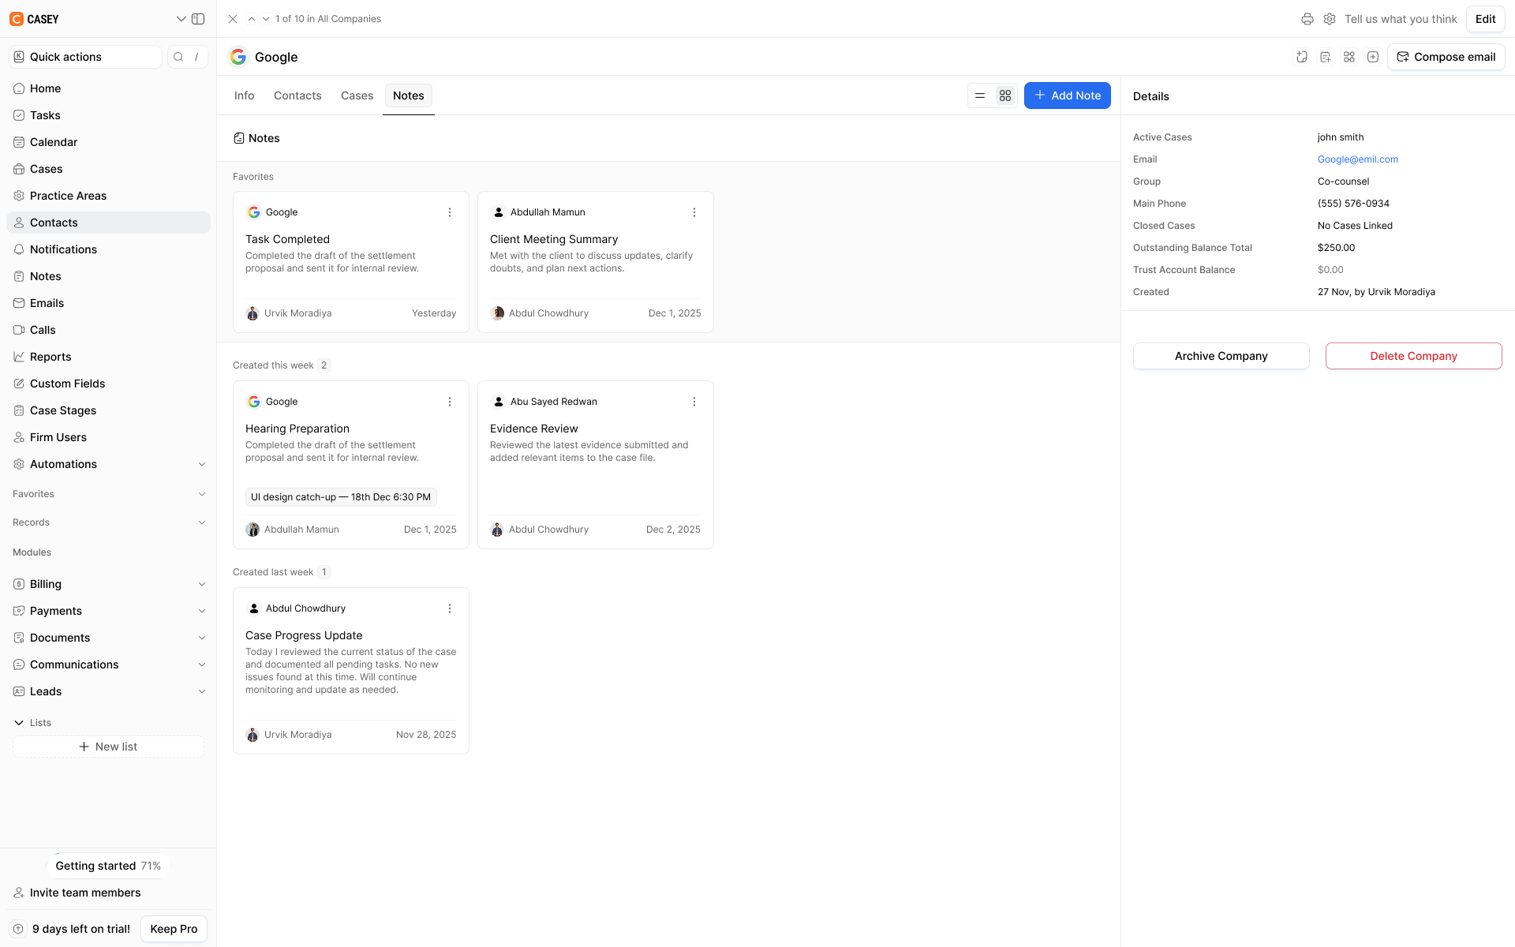Select the Notes tab

(x=409, y=95)
